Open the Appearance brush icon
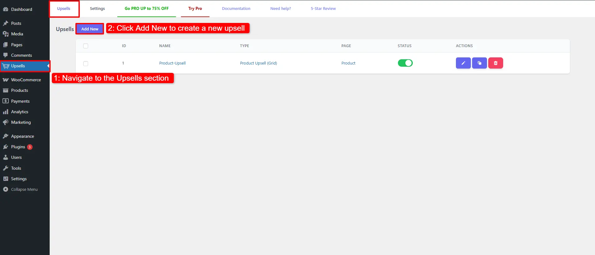 pos(6,136)
